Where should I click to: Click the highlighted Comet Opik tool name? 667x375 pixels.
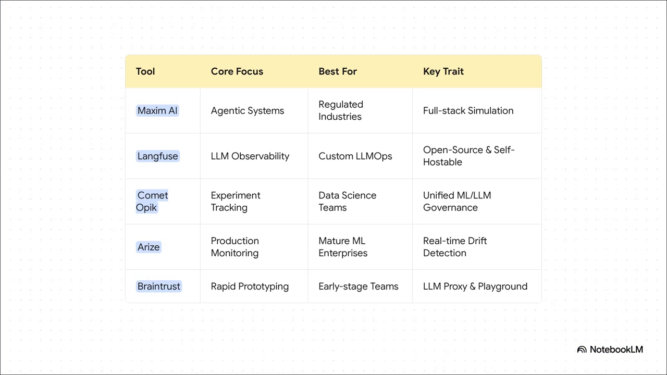(152, 201)
